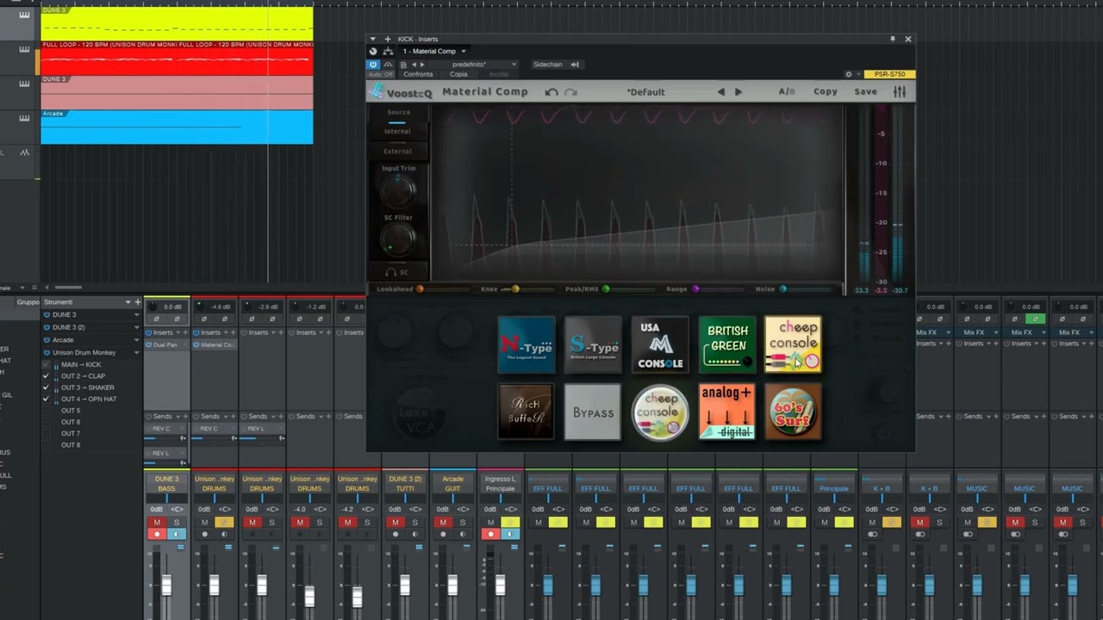Image resolution: width=1103 pixels, height=620 pixels.
Task: Select the rectangular Cheap Console tile
Action: 793,344
